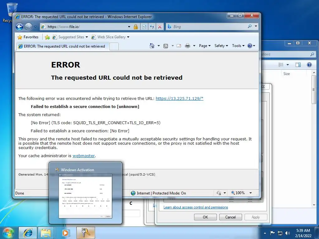Open the Tools menu
The height and width of the screenshot is (239, 319).
[x=238, y=46]
